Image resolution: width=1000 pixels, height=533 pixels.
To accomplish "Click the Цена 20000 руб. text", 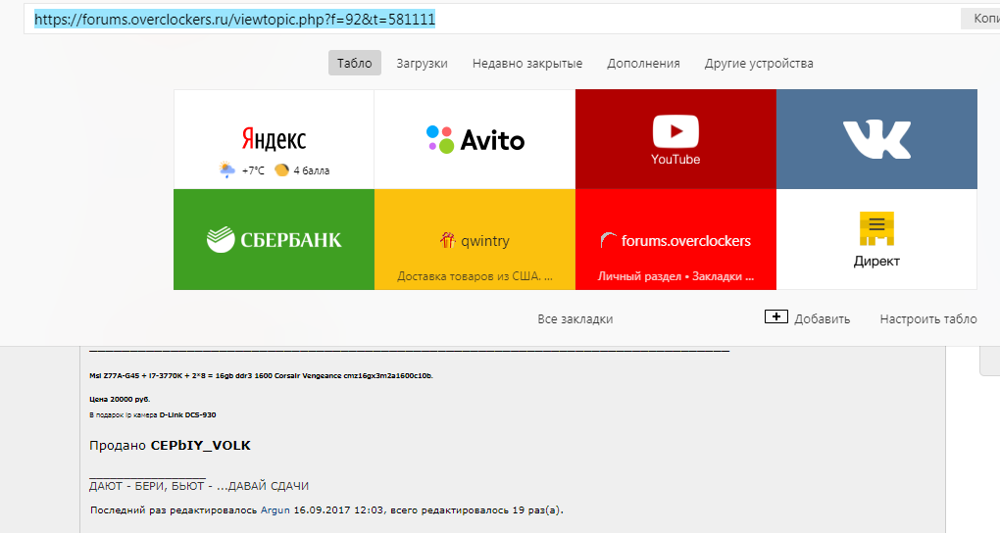I will click(x=120, y=399).
